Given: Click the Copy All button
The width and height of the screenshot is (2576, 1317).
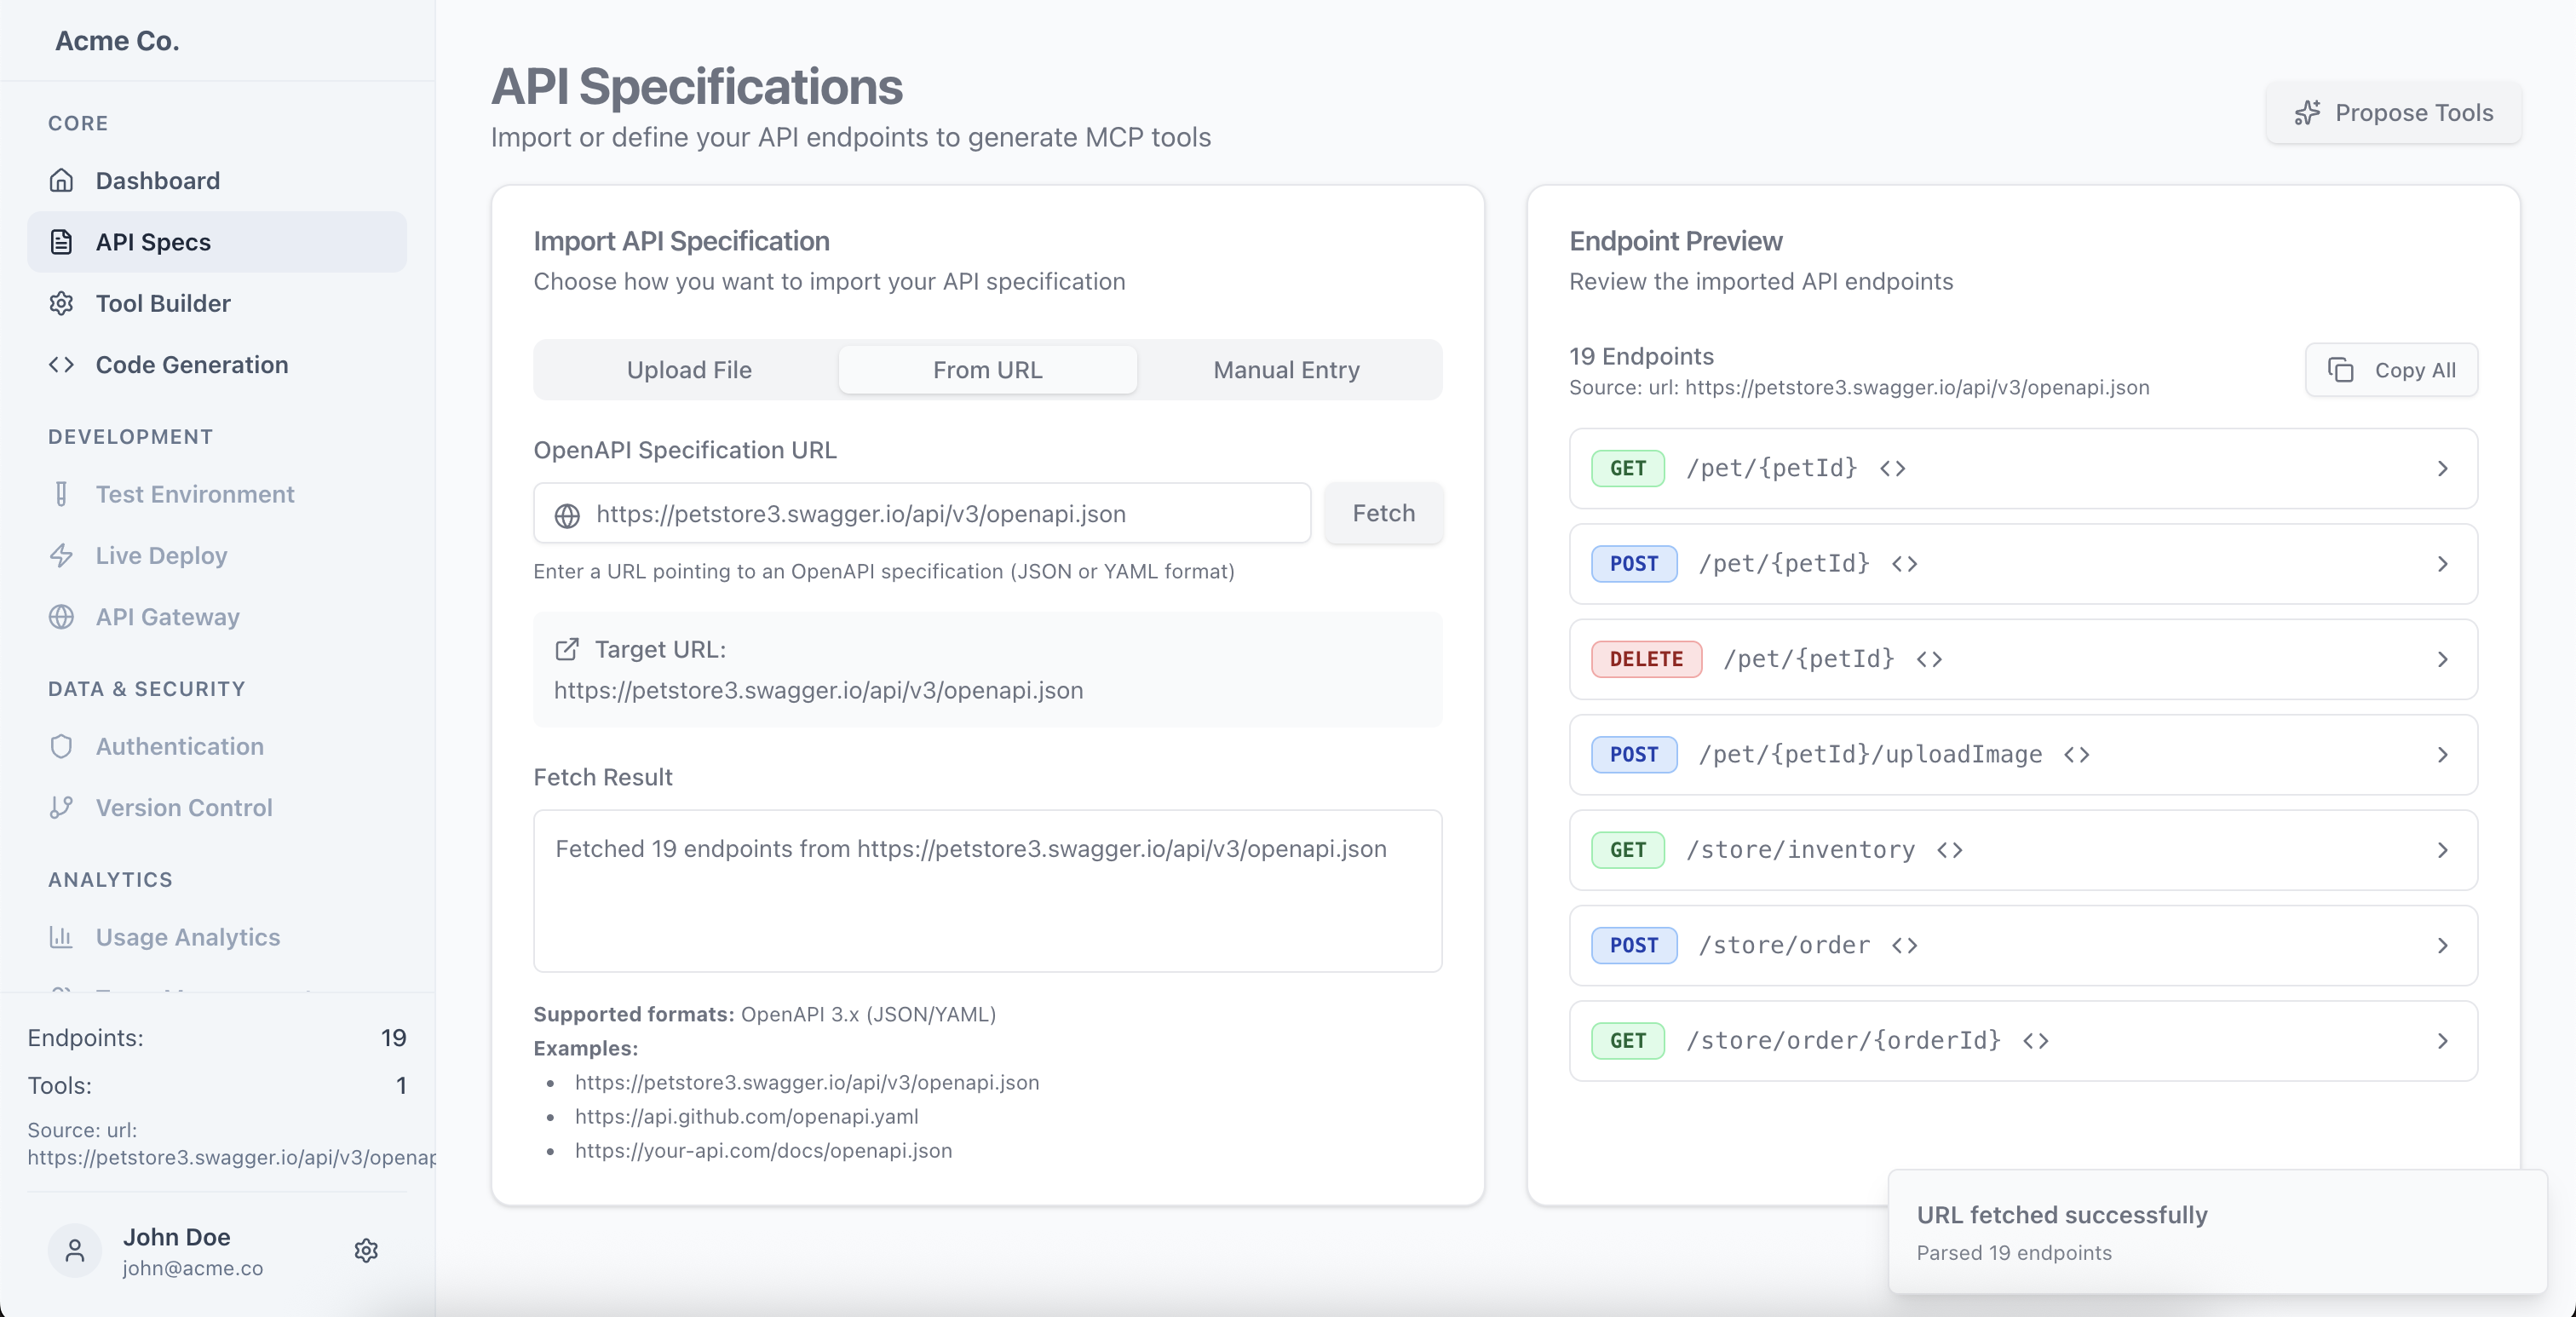Looking at the screenshot, I should coord(2391,370).
